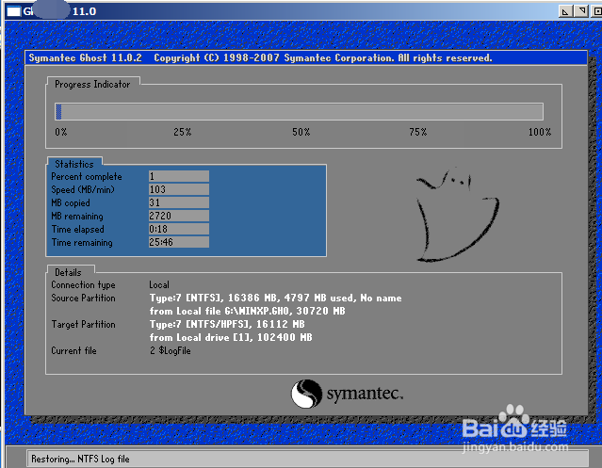Click the Type:7 [NTFS/HPFS] 16112 MB line
The height and width of the screenshot is (468, 602).
coord(227,325)
